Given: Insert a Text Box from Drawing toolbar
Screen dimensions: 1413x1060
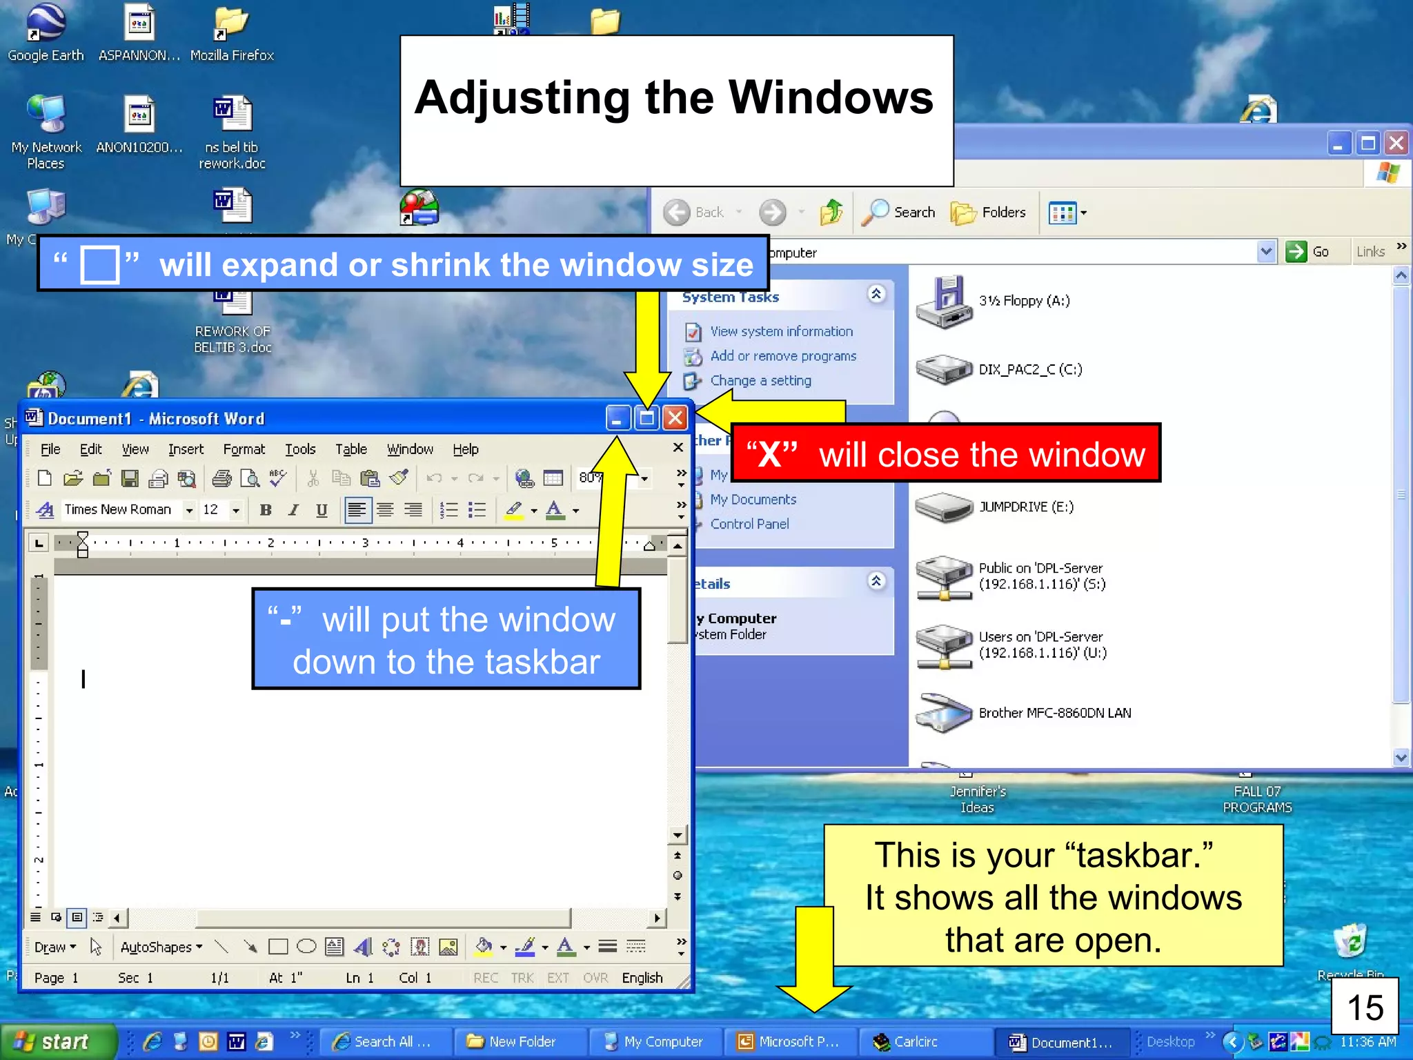Looking at the screenshot, I should [x=335, y=946].
